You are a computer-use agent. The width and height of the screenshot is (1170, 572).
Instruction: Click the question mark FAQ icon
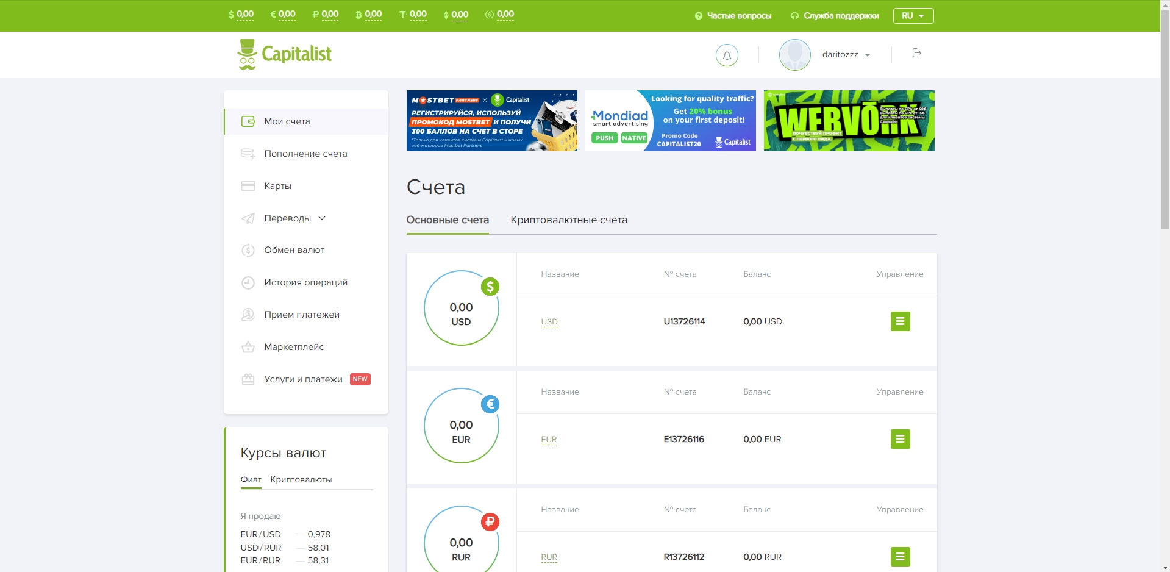coord(699,16)
